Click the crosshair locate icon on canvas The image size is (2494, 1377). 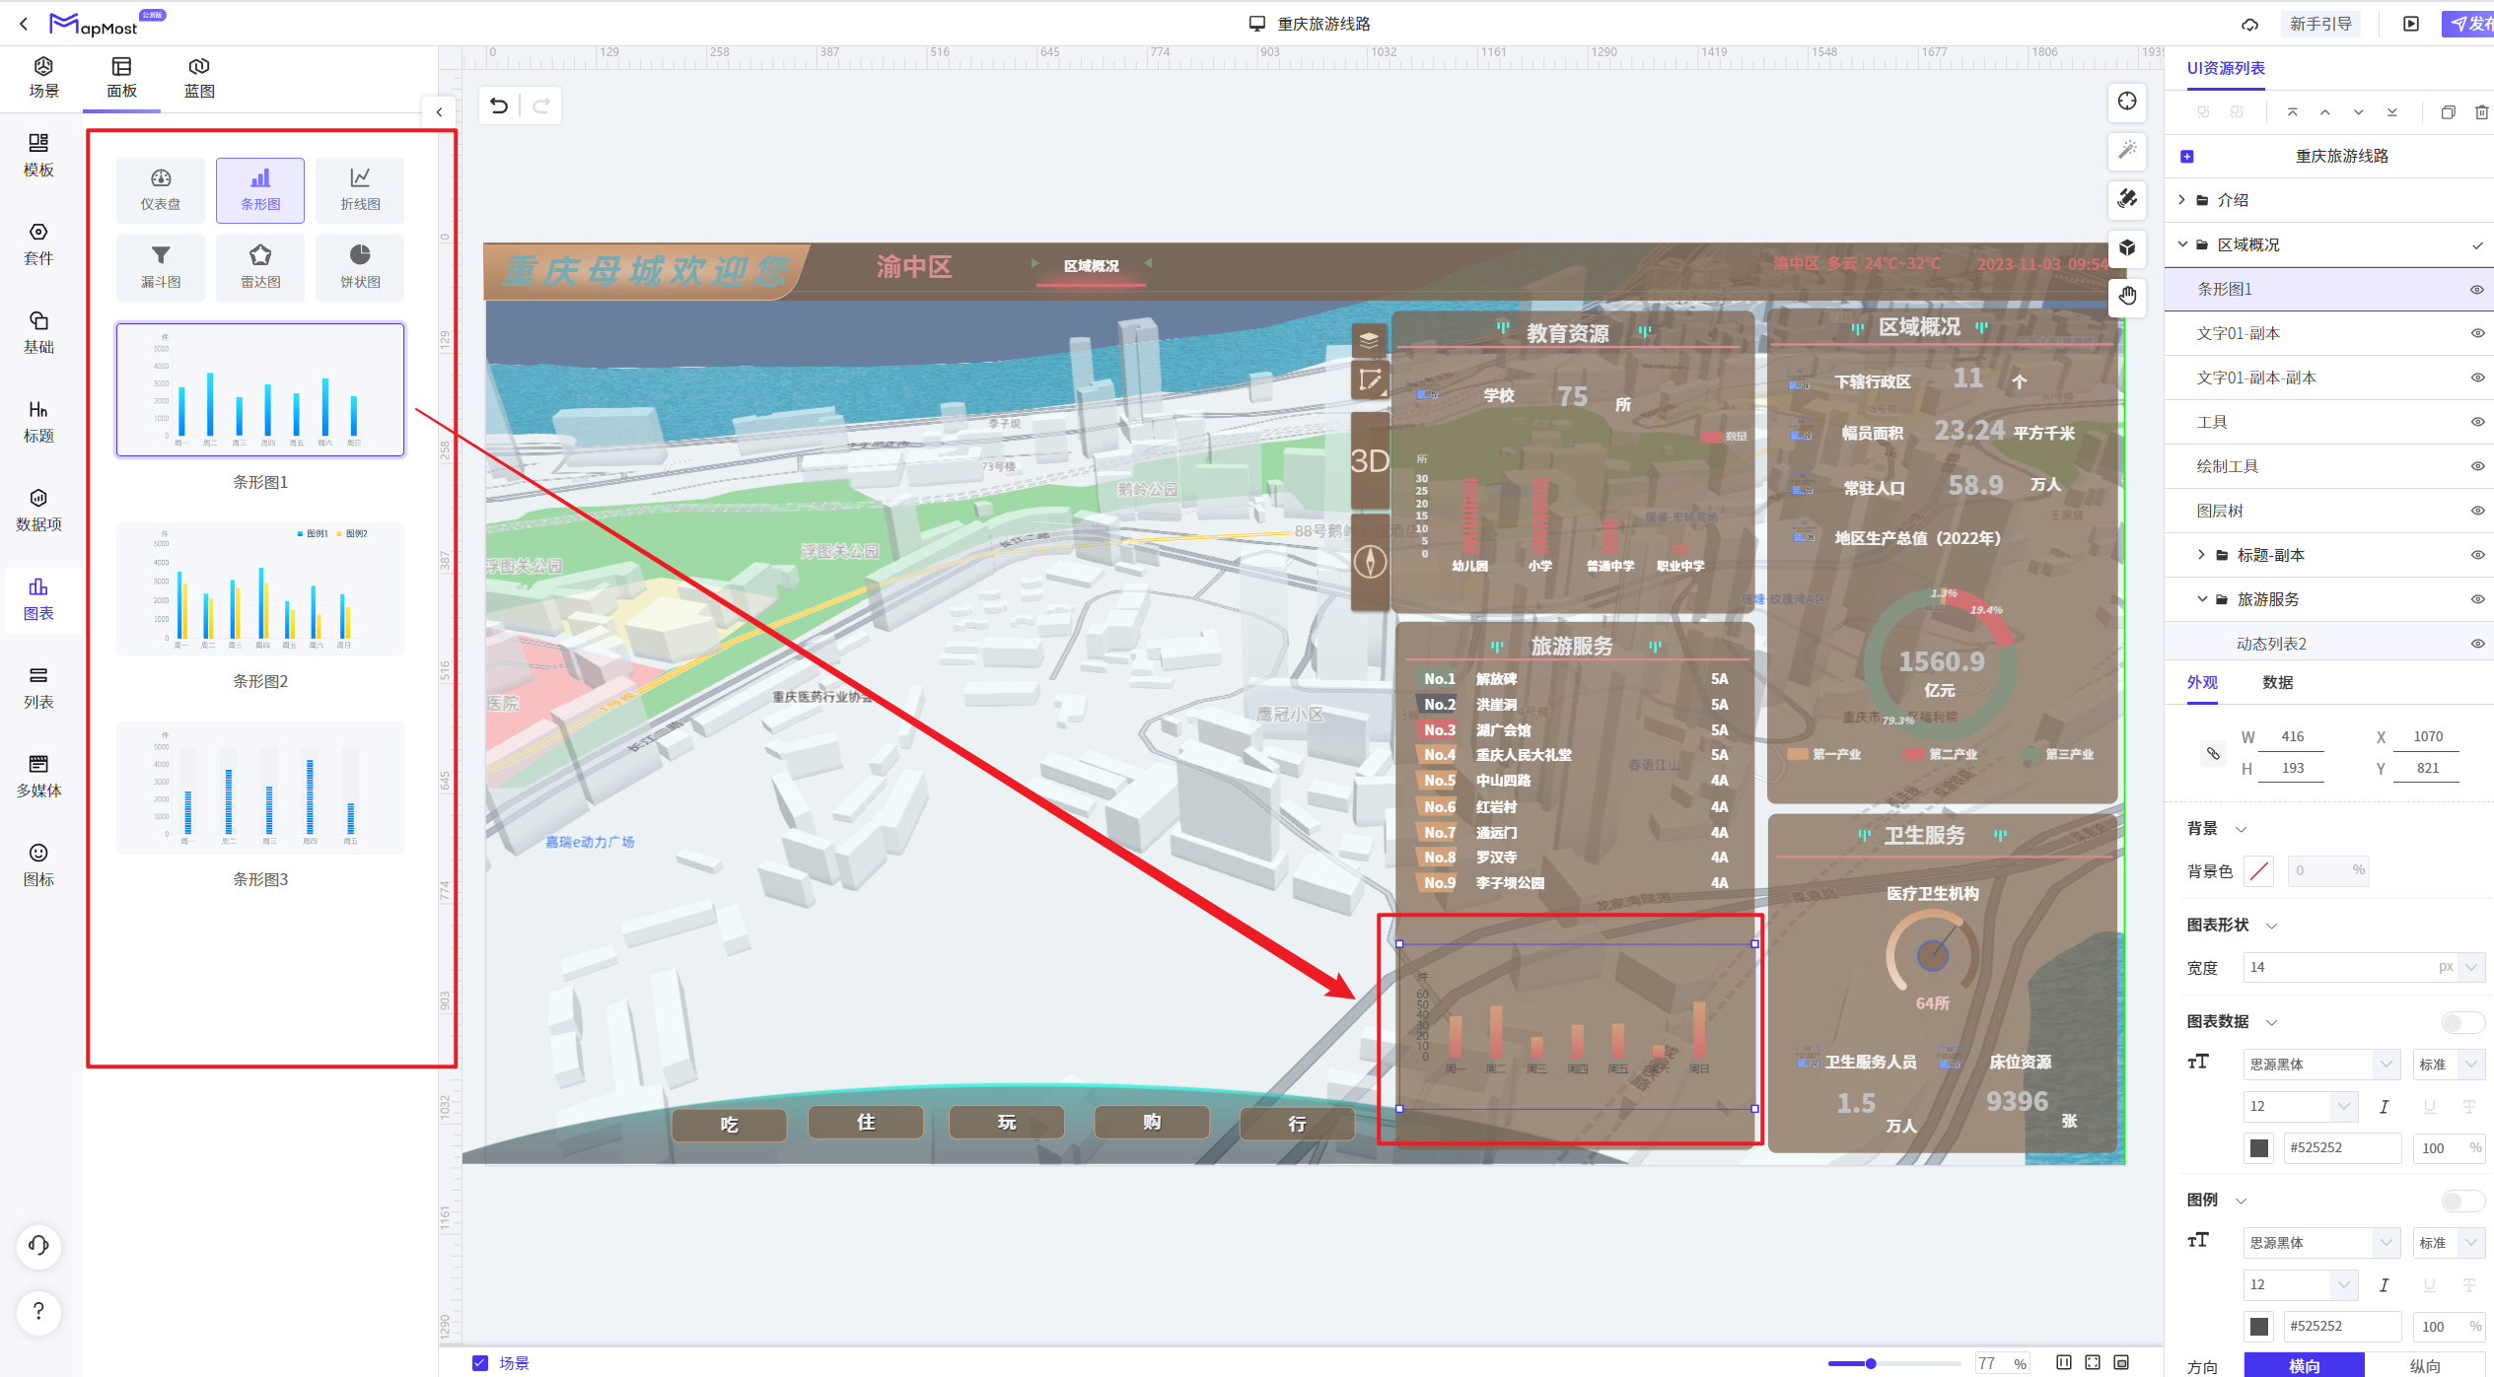click(2127, 102)
